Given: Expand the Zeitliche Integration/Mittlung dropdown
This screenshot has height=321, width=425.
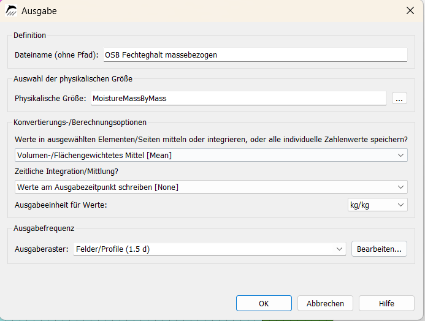Looking at the screenshot, I should click(211, 187).
